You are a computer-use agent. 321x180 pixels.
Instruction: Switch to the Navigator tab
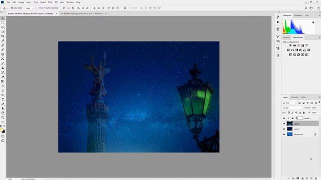(x=298, y=15)
